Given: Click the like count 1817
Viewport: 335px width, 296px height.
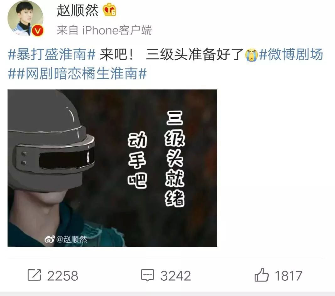Looking at the screenshot, I should coord(289,276).
